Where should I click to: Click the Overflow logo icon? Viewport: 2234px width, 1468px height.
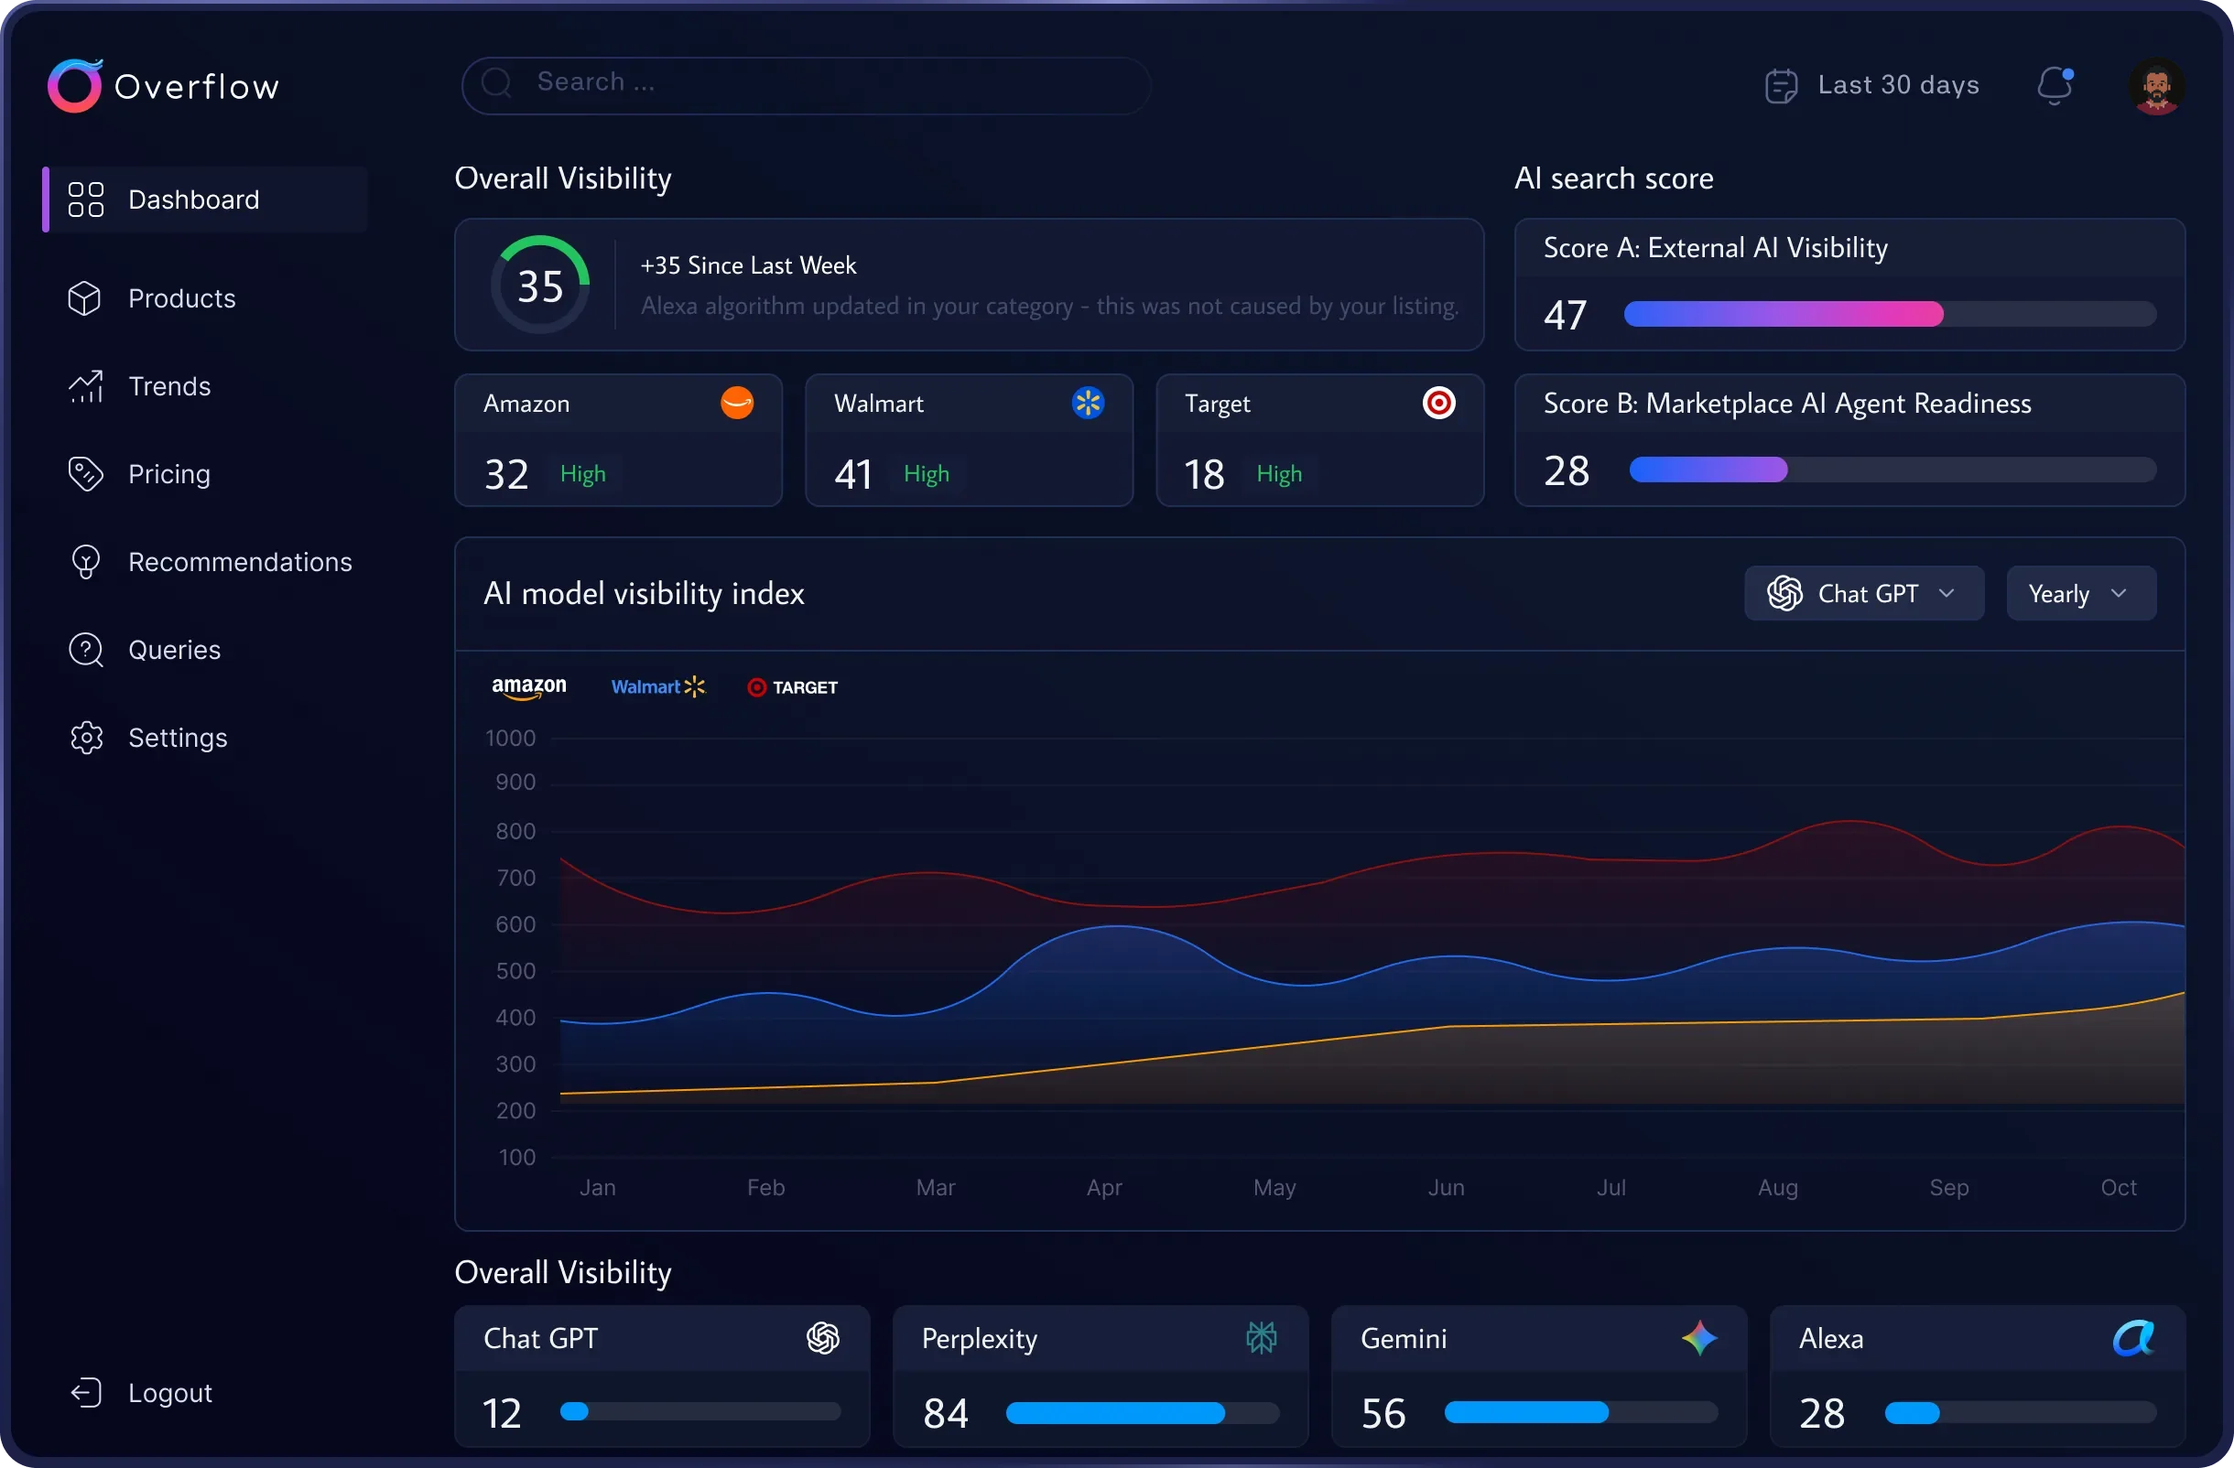74,85
